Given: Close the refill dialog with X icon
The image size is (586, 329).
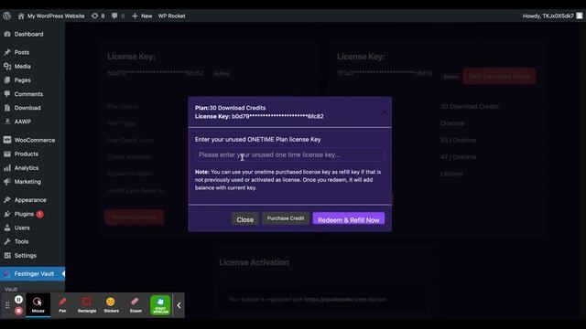Looking at the screenshot, I should 385,112.
